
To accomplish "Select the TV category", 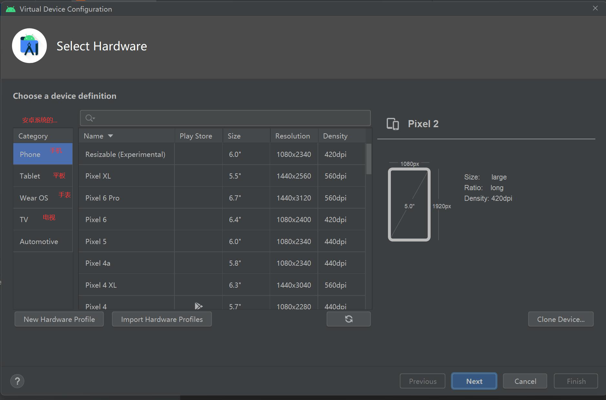I will coord(43,219).
